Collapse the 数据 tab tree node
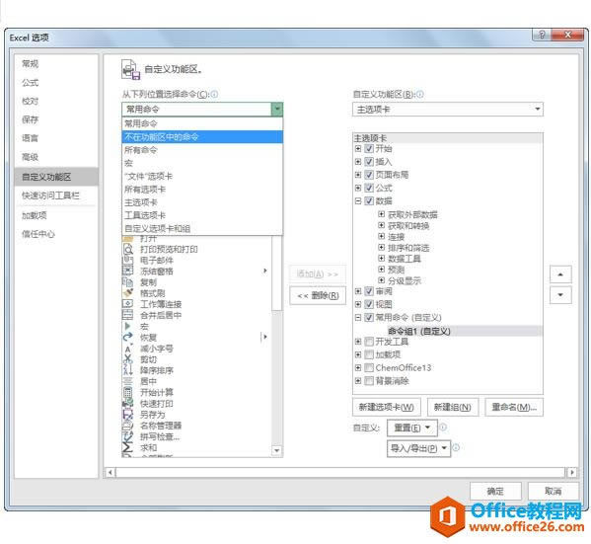Viewport: 591px width, 544px height. (358, 201)
